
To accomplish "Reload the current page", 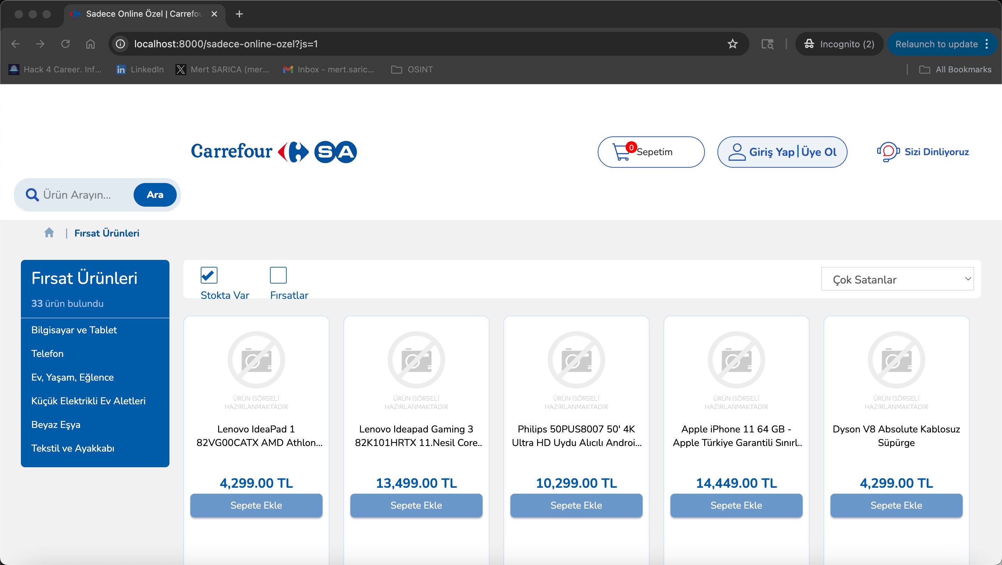I will coord(65,44).
